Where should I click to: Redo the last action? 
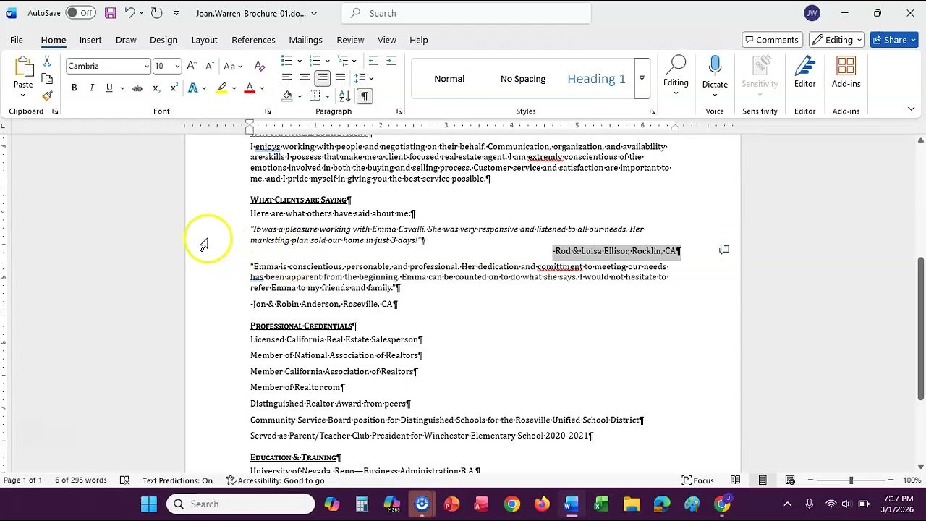(156, 13)
